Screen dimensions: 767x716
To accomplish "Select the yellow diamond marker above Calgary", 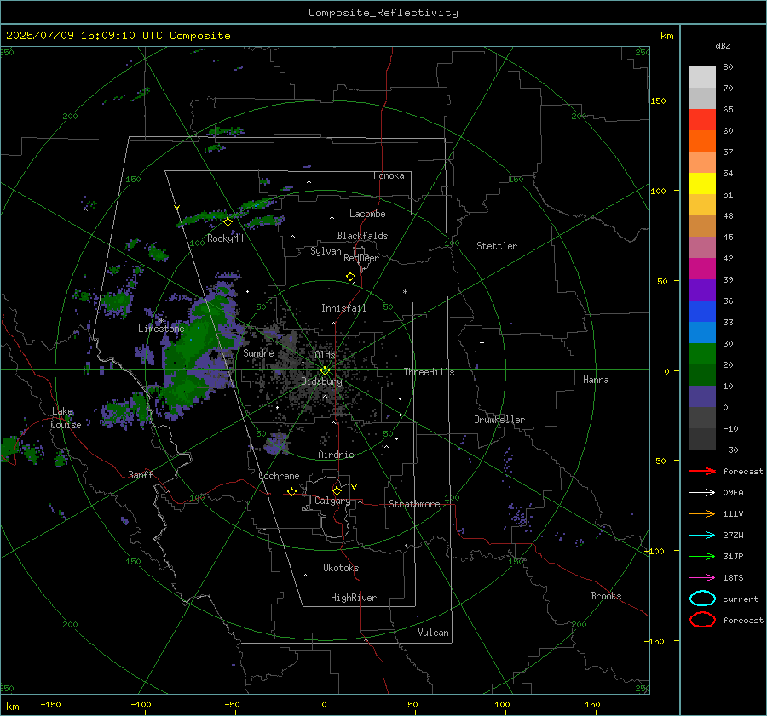I will [337, 490].
